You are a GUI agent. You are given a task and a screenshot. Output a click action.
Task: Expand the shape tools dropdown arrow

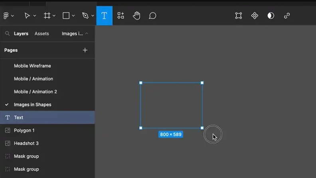point(73,16)
